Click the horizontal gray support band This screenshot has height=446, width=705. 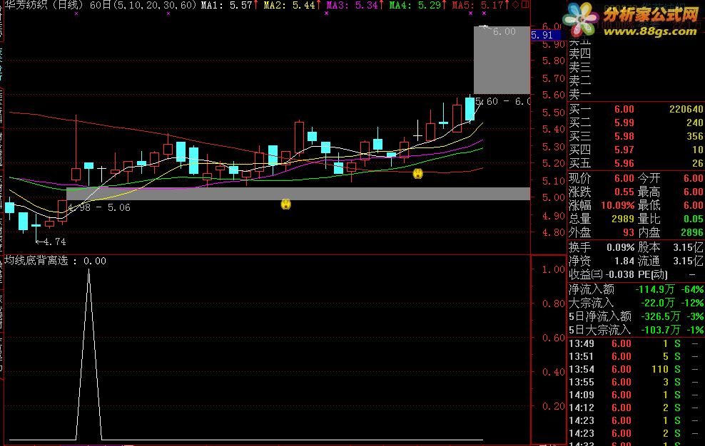(x=298, y=194)
